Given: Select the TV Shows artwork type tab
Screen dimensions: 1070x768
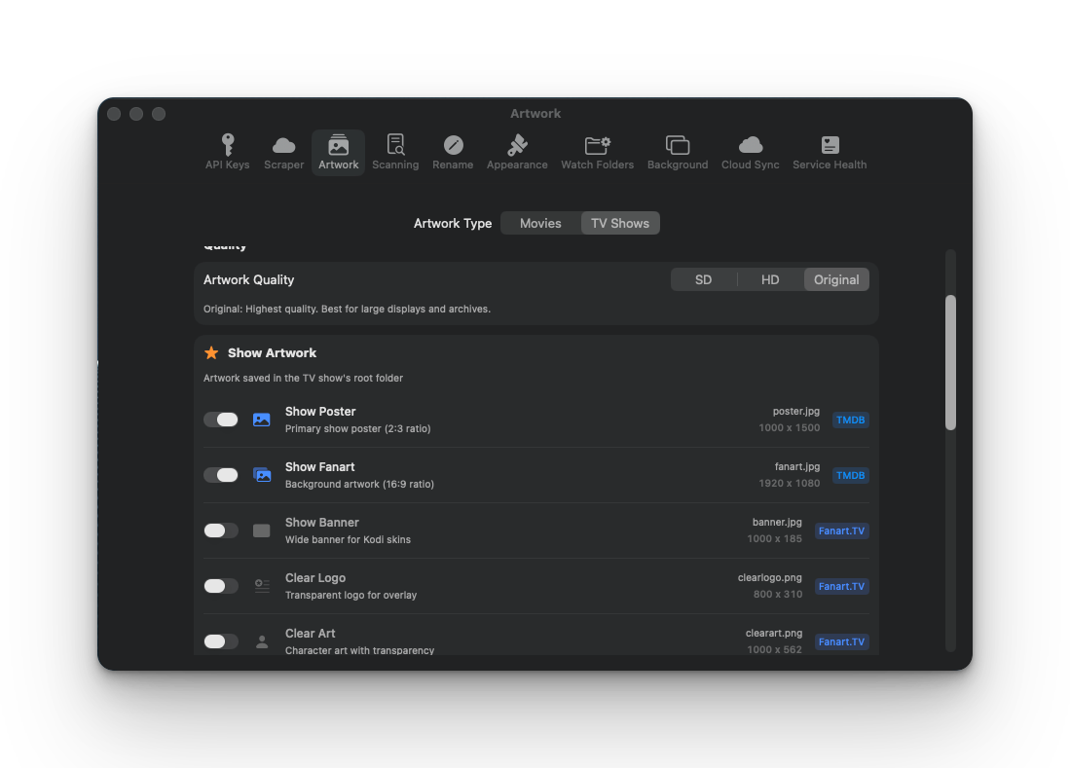Looking at the screenshot, I should pos(620,223).
